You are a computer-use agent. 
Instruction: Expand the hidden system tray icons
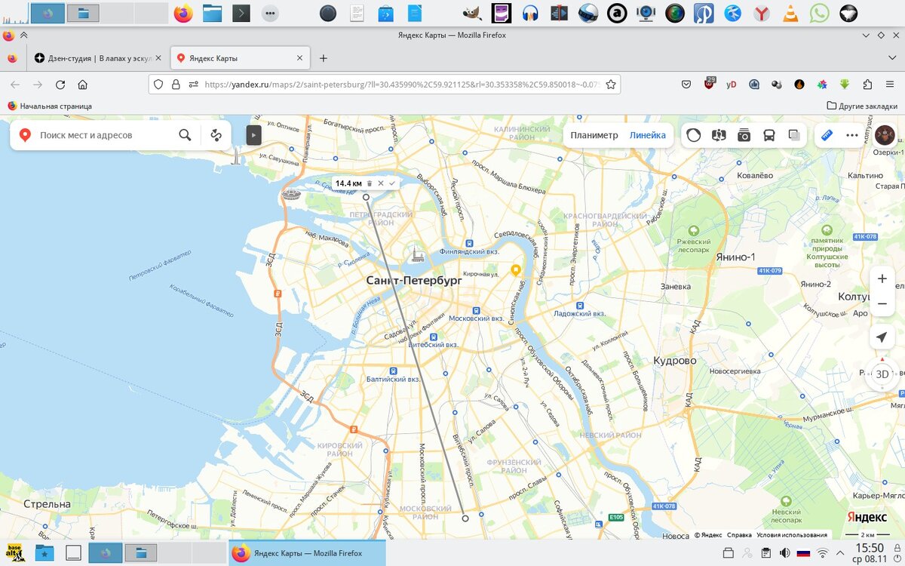pos(842,553)
